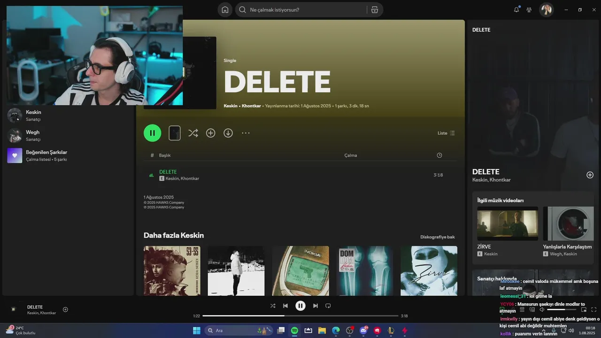Click the taskbar search box 'Ara'
The height and width of the screenshot is (338, 601).
(x=238, y=330)
